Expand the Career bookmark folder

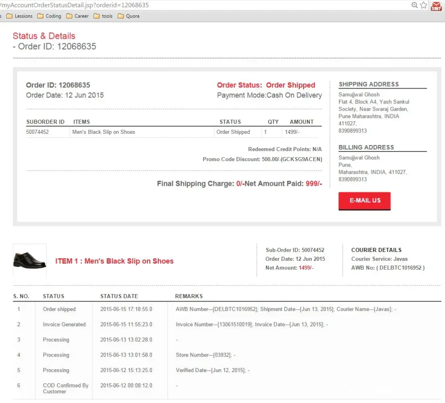pos(77,16)
